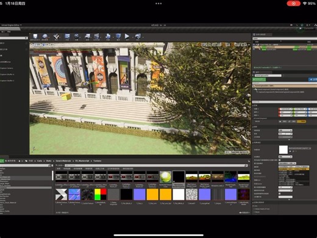
Task: Open the Source Control toolbar icon
Action: [x=45, y=37]
